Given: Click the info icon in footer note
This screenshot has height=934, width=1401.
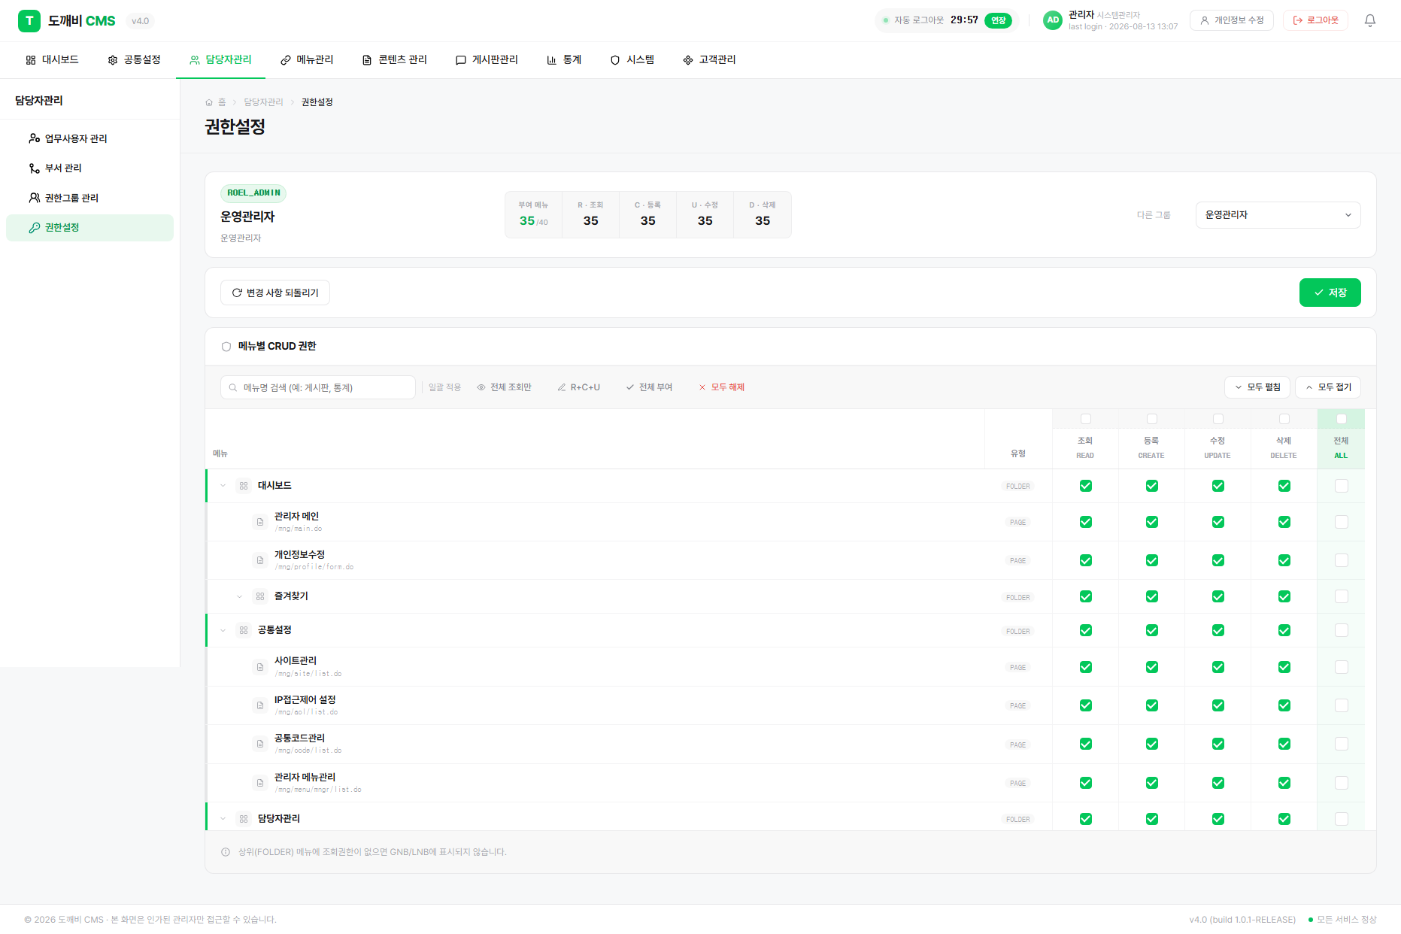Looking at the screenshot, I should click(226, 852).
